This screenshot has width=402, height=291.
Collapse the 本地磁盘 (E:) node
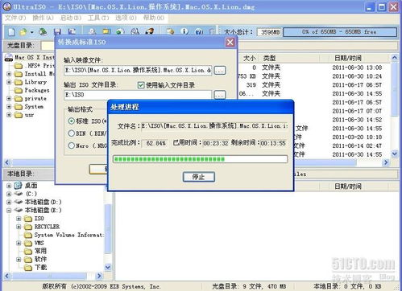coord(9,211)
